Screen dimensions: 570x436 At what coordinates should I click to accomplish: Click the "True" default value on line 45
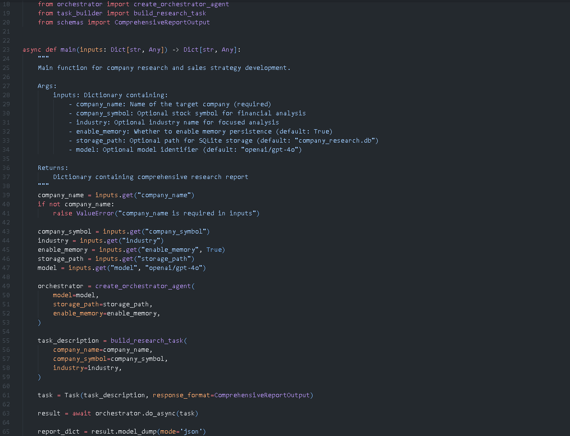click(214, 250)
